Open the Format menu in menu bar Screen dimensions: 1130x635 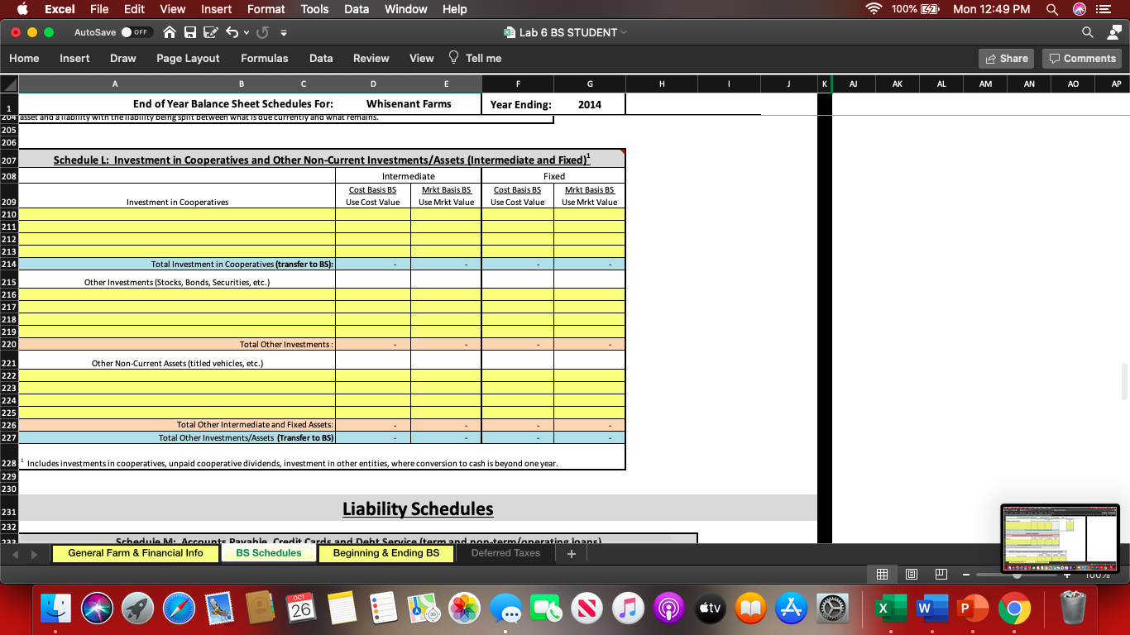(266, 9)
